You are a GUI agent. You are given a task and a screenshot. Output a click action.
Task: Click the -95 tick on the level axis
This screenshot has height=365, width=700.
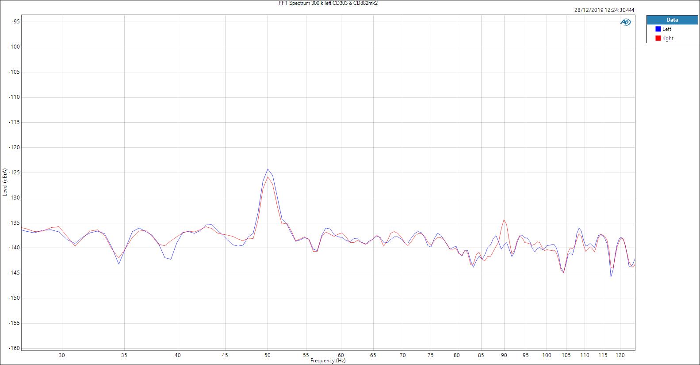click(x=15, y=22)
